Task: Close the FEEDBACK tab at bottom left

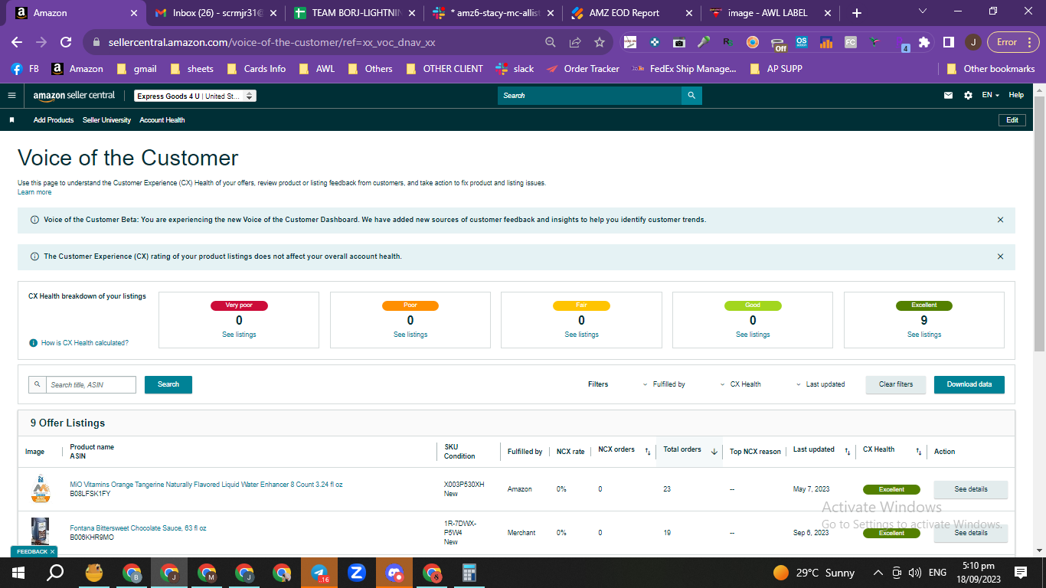Action: pos(53,551)
